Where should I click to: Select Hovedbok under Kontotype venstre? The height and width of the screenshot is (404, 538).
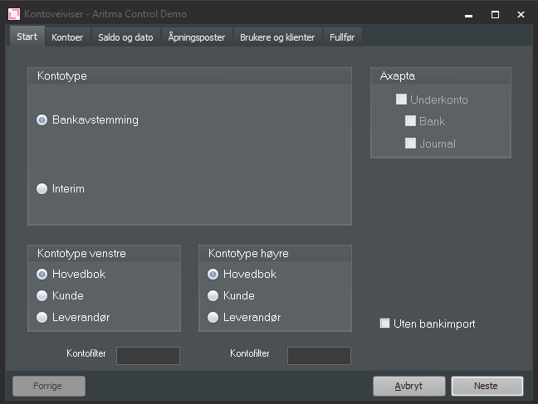[x=42, y=275]
